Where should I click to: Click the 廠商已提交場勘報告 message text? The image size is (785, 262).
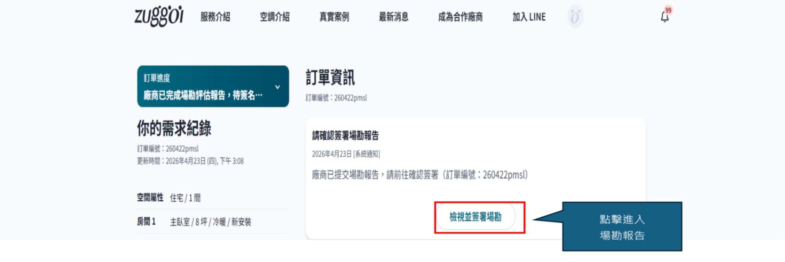point(420,175)
